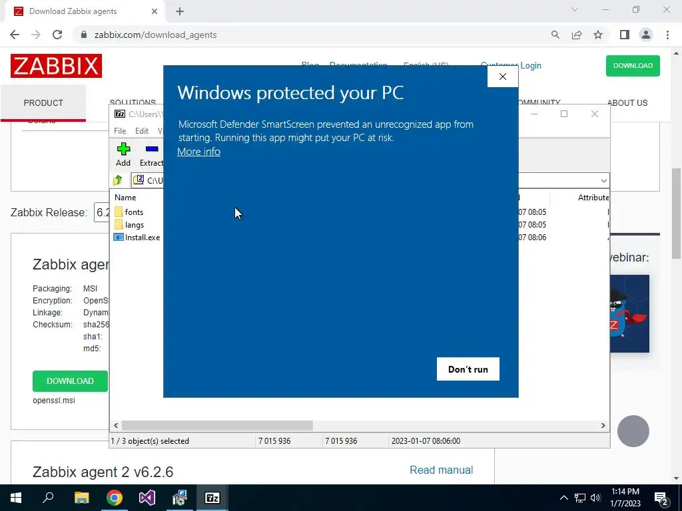Switch to Chrome in the taskbar
The height and width of the screenshot is (511, 682).
coord(115,498)
